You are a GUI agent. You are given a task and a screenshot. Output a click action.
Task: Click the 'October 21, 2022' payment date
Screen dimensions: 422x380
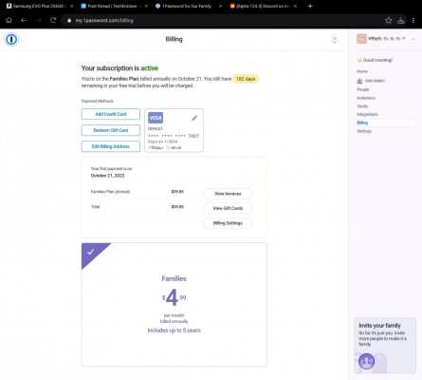tap(107, 176)
